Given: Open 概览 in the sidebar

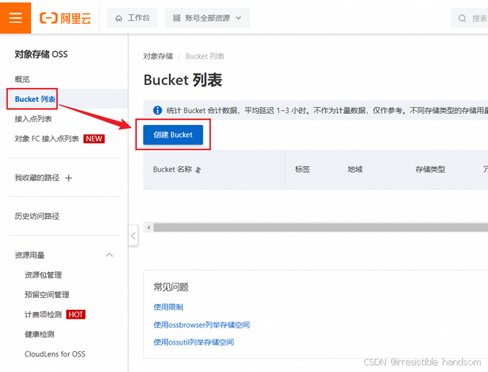Looking at the screenshot, I should [22, 79].
